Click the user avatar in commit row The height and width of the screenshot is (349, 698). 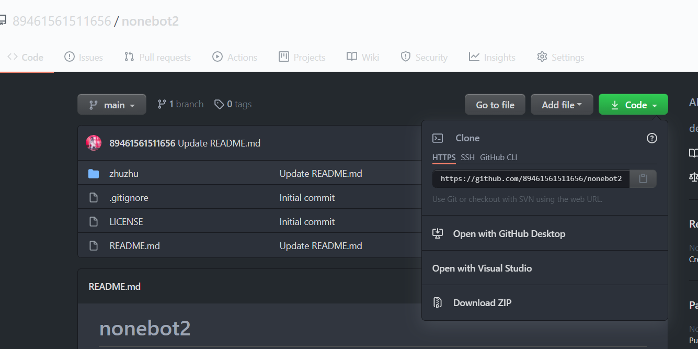94,143
